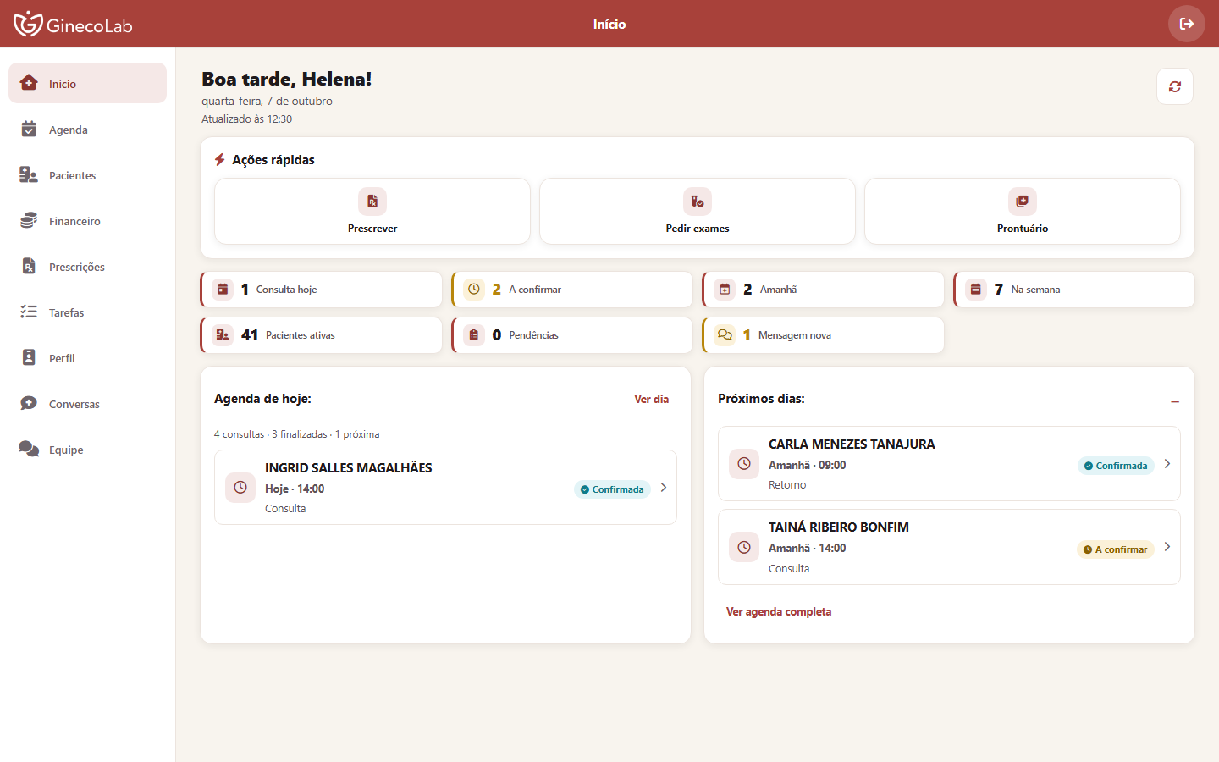1219x762 pixels.
Task: Click the Financeiro coins icon in the sidebar
Action: (x=29, y=220)
